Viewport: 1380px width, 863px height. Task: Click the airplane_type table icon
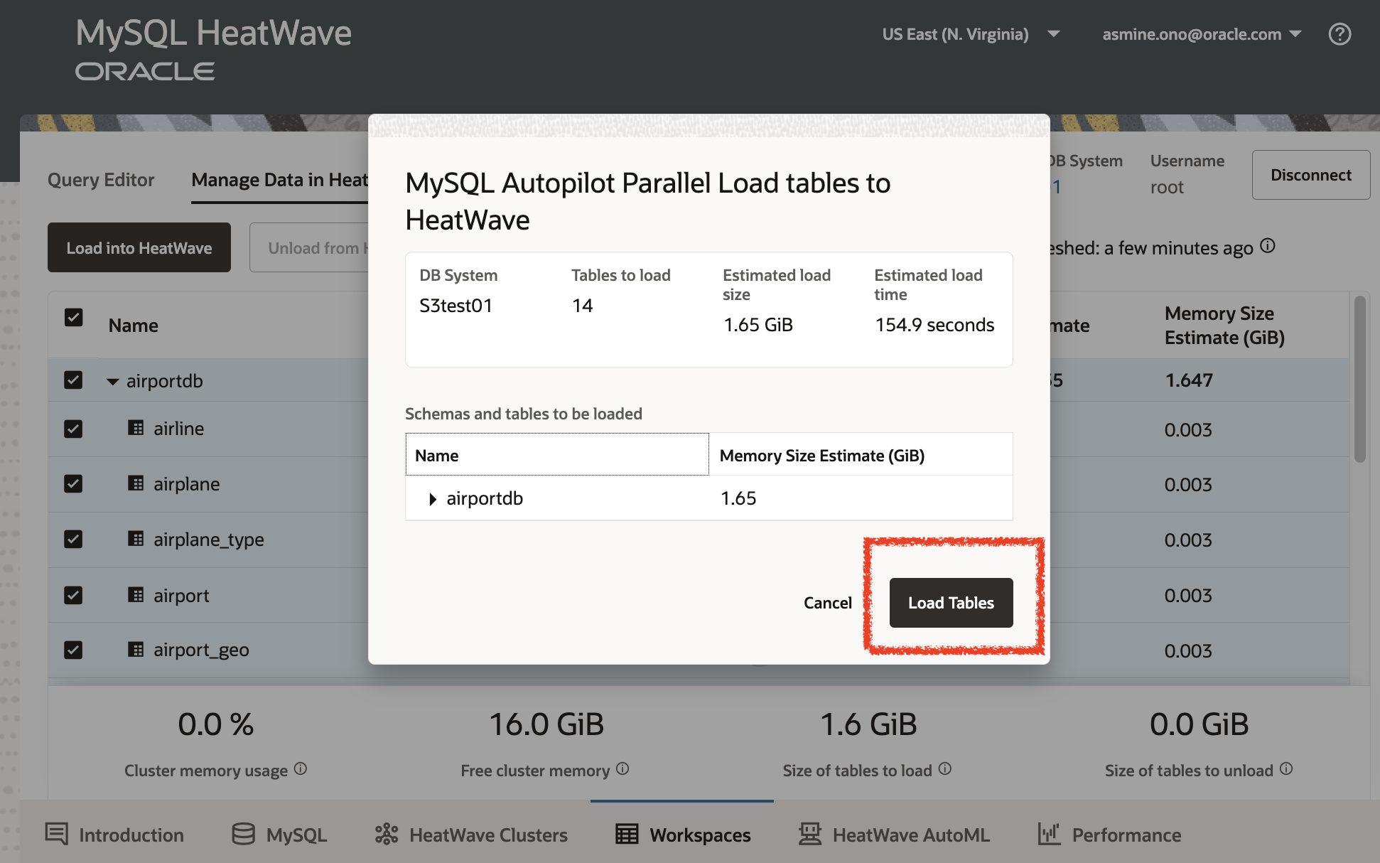[136, 539]
